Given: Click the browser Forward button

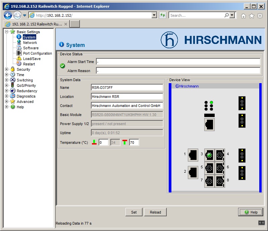Looking at the screenshot, I should pos(17,15).
